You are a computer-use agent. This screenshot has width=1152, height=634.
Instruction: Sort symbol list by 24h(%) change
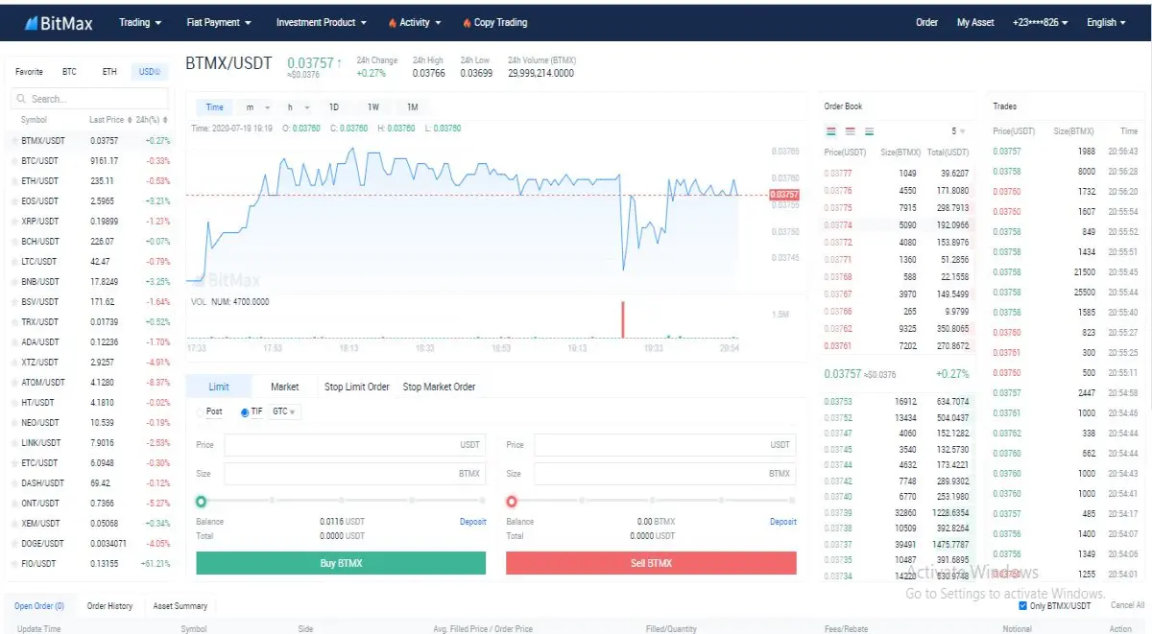pos(154,120)
